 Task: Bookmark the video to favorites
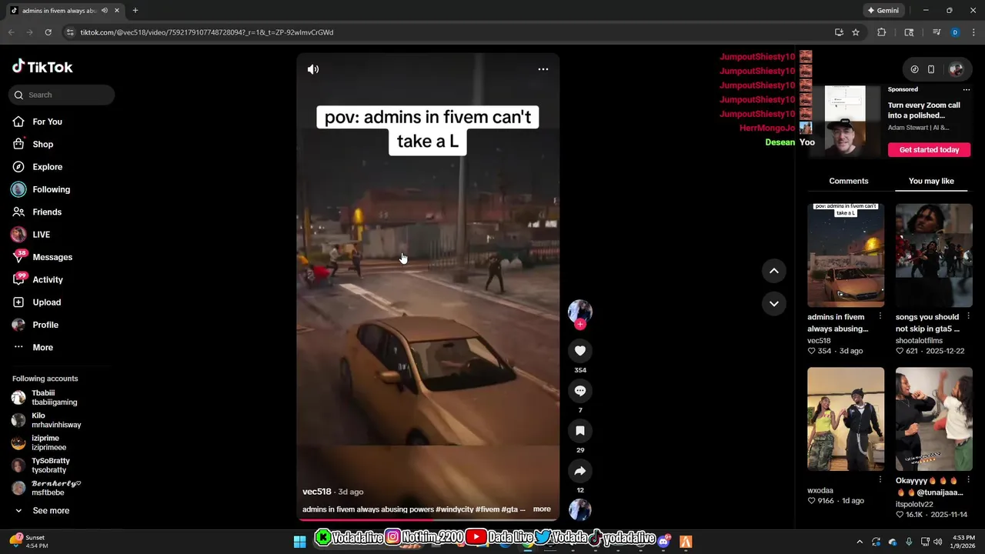[x=580, y=431]
